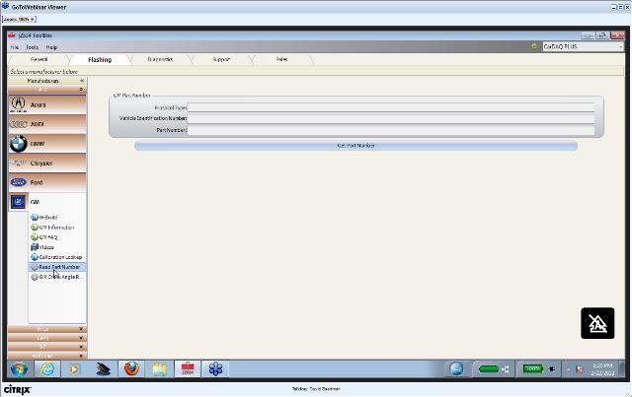Screen dimensions: 632x397
Task: Click the Vehicle Identification Number field
Action: point(391,118)
